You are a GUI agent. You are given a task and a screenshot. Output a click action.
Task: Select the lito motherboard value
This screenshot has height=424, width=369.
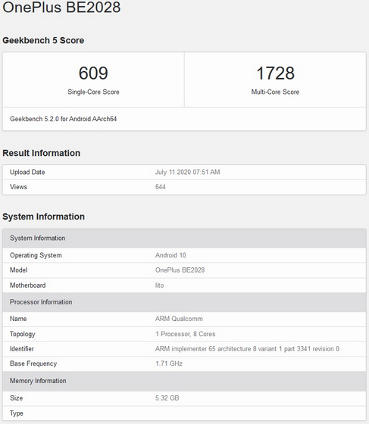(x=159, y=285)
